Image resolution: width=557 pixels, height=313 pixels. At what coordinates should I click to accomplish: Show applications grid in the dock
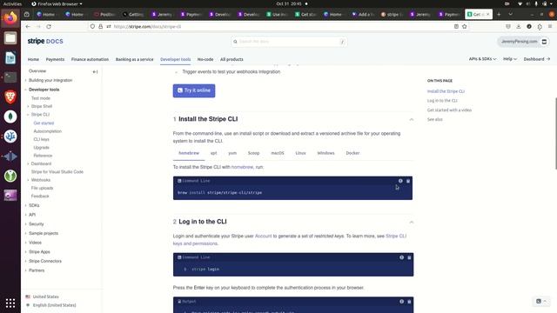pyautogui.click(x=10, y=303)
